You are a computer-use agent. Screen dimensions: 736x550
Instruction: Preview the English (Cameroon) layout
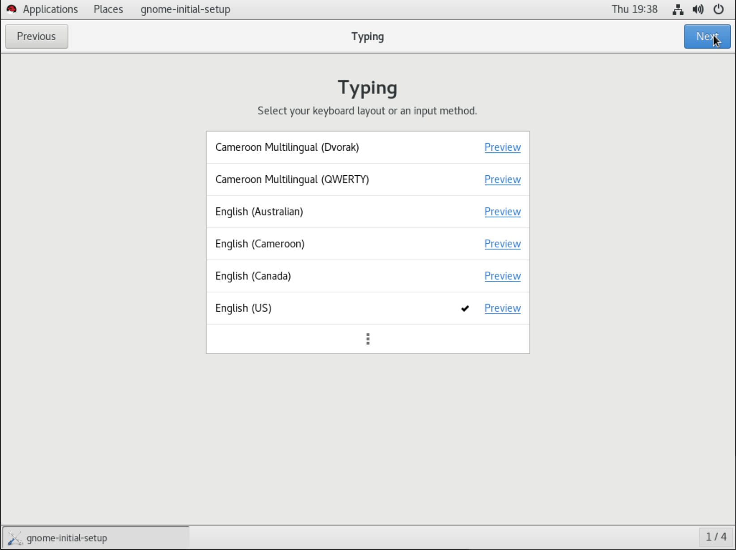pos(502,244)
